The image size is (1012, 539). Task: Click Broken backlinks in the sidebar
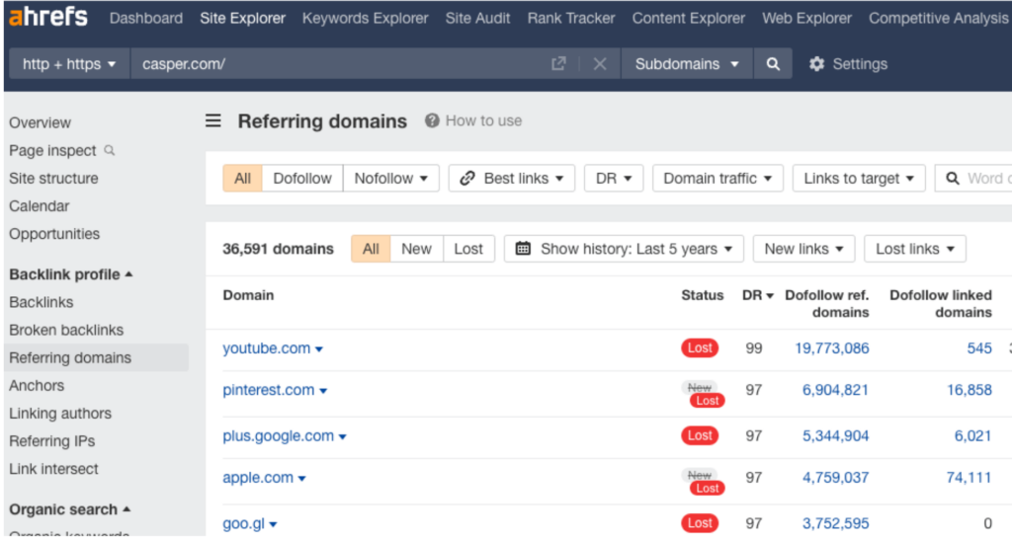click(65, 330)
